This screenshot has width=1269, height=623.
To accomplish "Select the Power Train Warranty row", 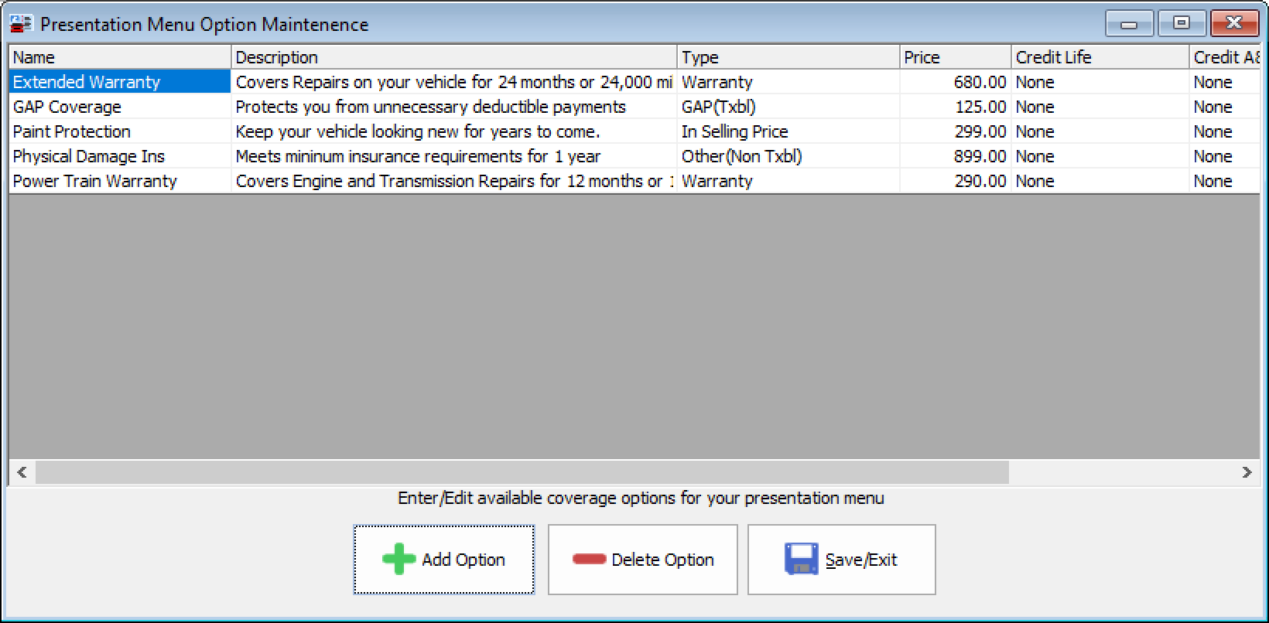I will [x=95, y=181].
